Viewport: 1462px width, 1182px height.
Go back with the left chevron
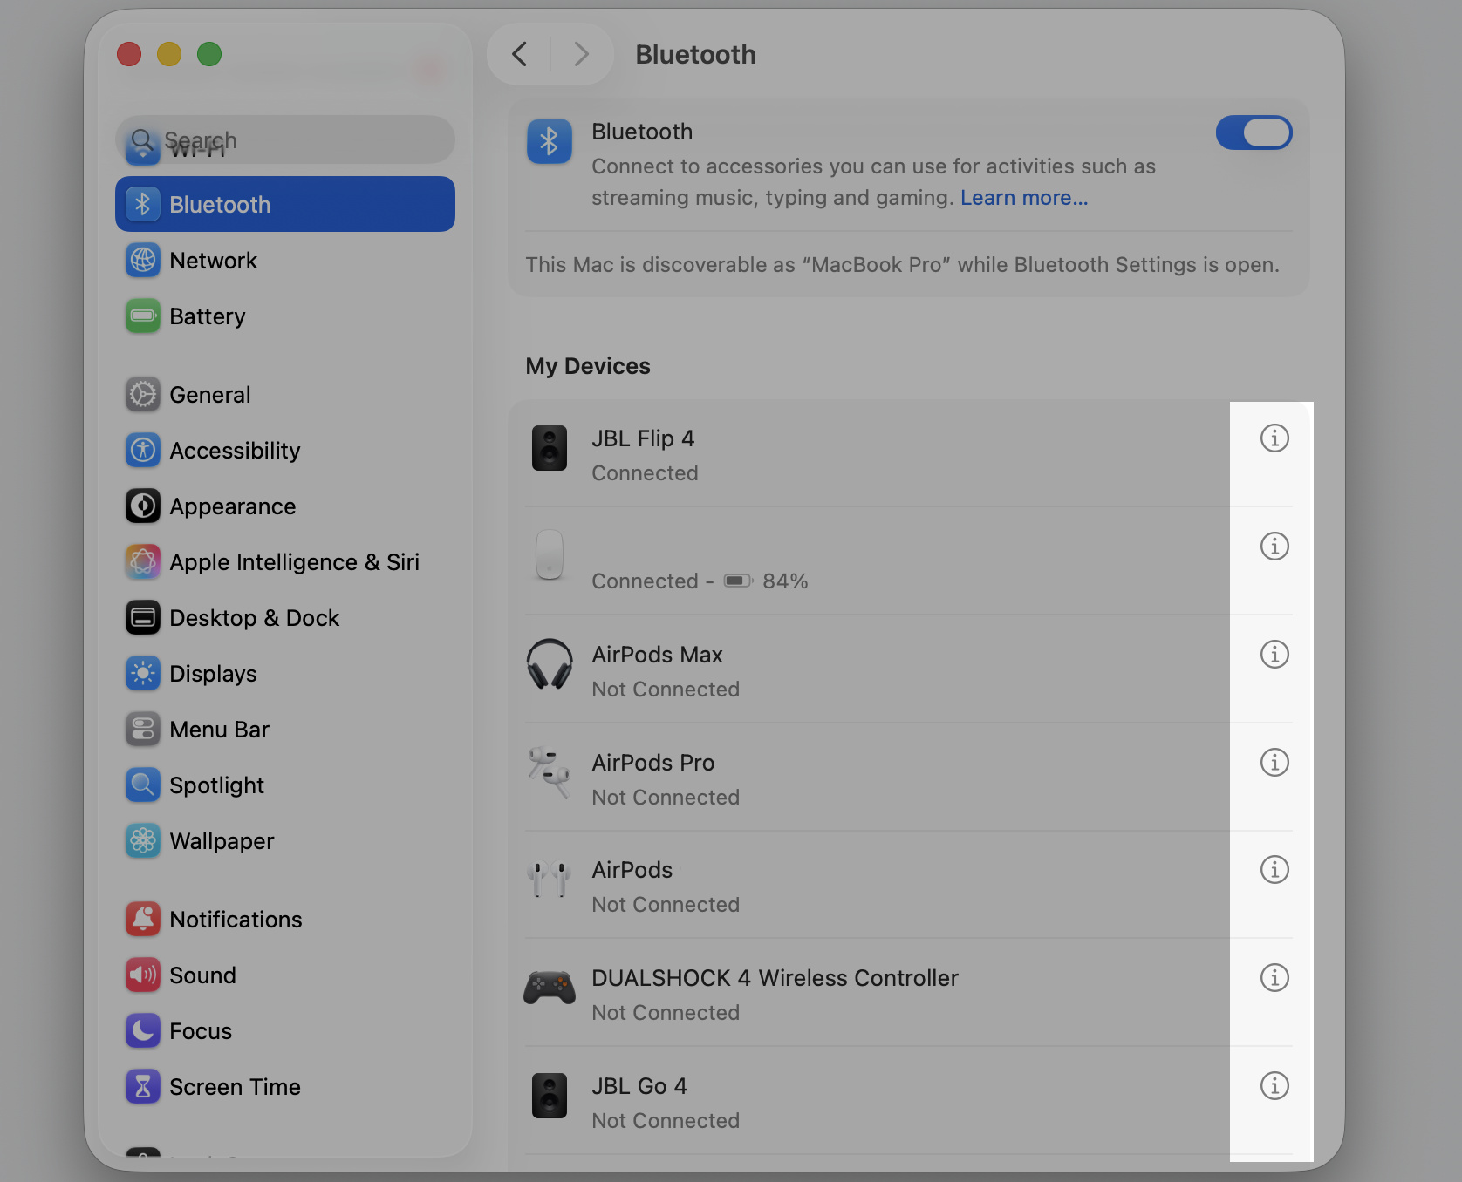(520, 54)
